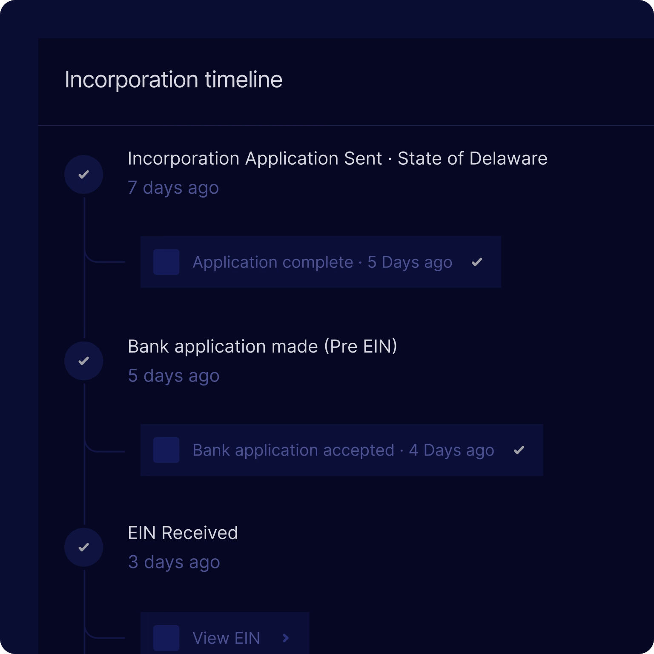
Task: Click the checkmark after Bank application accepted
Action: click(519, 450)
